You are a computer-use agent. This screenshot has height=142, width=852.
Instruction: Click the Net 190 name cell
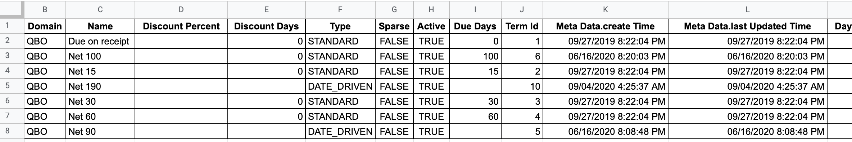(100, 86)
